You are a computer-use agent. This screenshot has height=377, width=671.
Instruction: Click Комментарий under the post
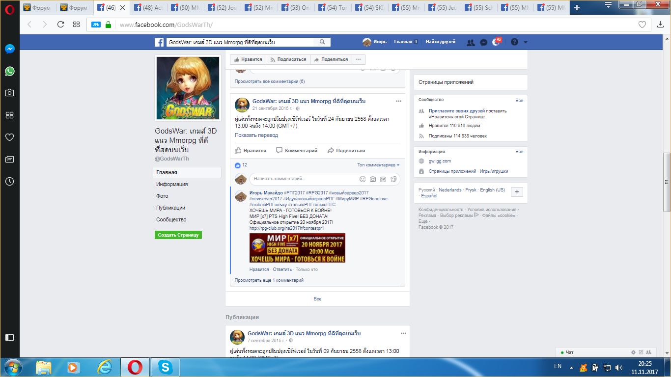(297, 150)
